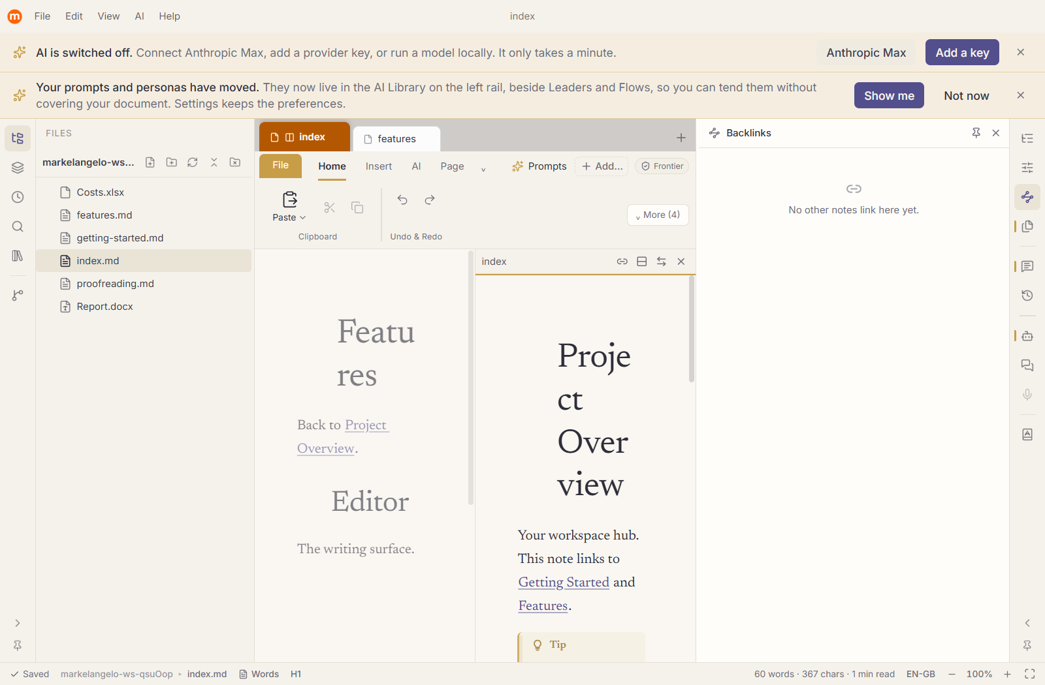Open the clock icon in left rail
Screen dimensions: 1045x685
(x=18, y=197)
